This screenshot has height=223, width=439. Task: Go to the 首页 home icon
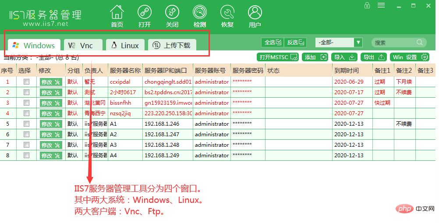[117, 13]
